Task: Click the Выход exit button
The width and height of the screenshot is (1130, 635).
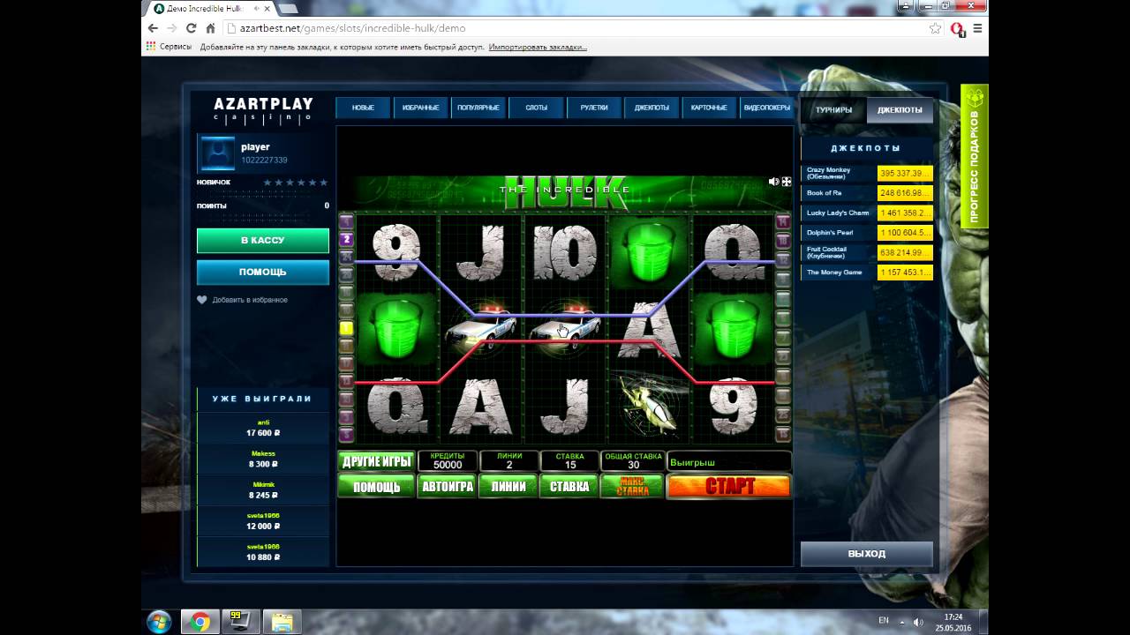Action: point(866,554)
